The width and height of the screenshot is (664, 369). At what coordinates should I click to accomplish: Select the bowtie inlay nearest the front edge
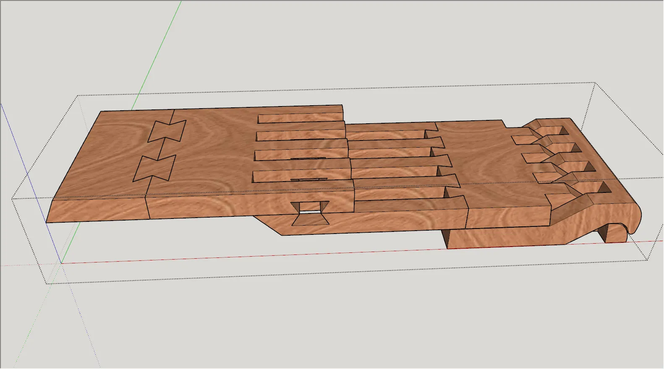[154, 169]
